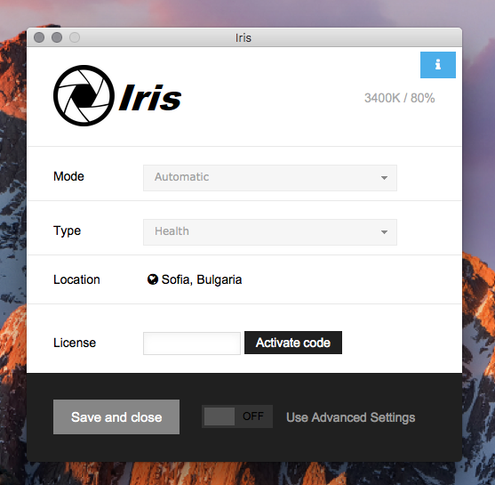Click the Iris aperture logo icon
Image resolution: width=495 pixels, height=485 pixels.
(84, 95)
